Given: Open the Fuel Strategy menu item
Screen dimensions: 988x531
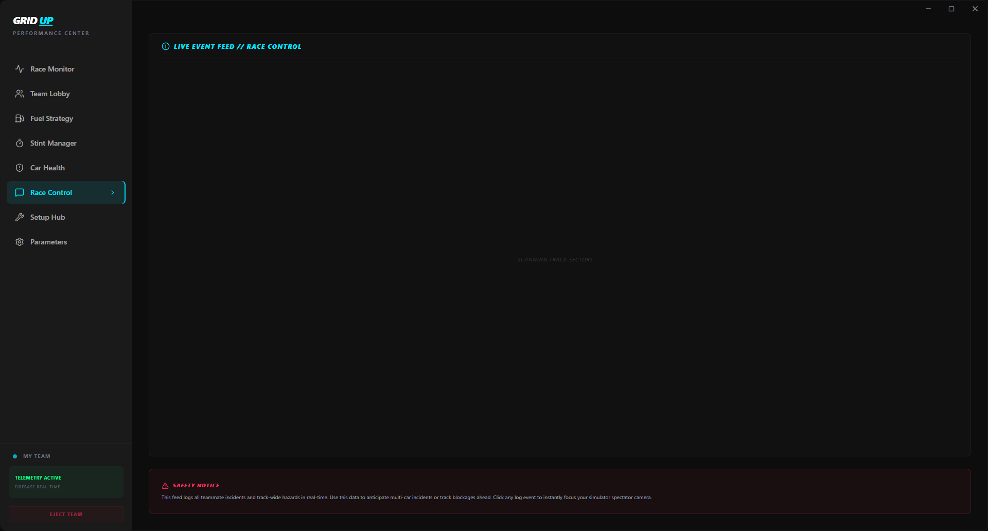Looking at the screenshot, I should (51, 118).
